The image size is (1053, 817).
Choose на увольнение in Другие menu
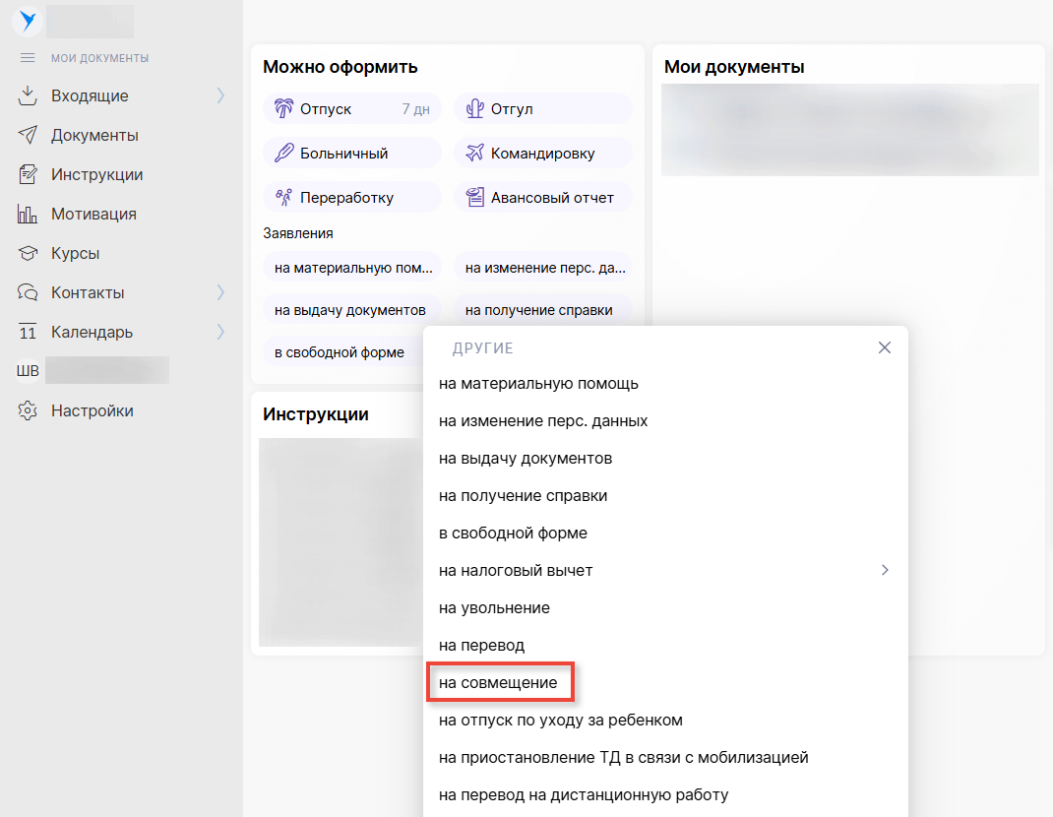[494, 607]
